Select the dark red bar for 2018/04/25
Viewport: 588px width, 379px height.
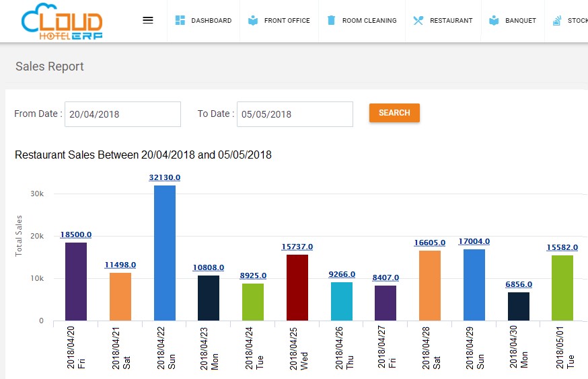(297, 288)
